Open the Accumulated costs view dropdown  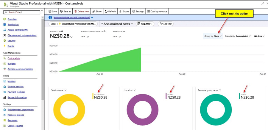coord(117,24)
